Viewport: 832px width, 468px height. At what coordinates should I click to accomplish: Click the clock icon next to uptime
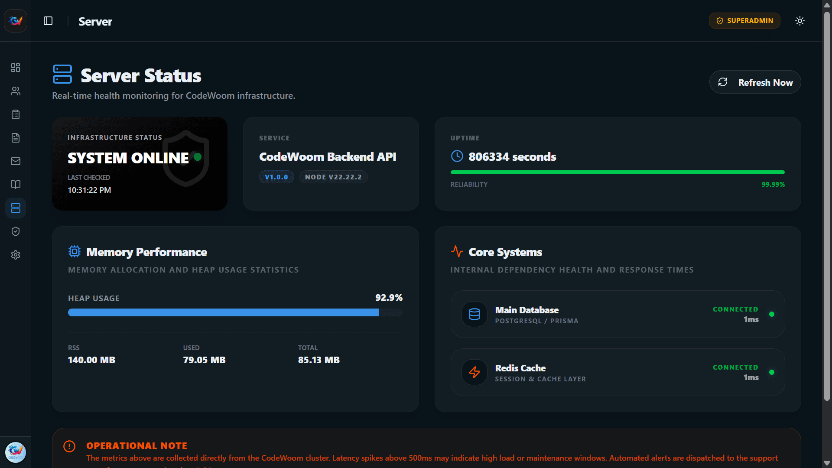[x=457, y=156]
